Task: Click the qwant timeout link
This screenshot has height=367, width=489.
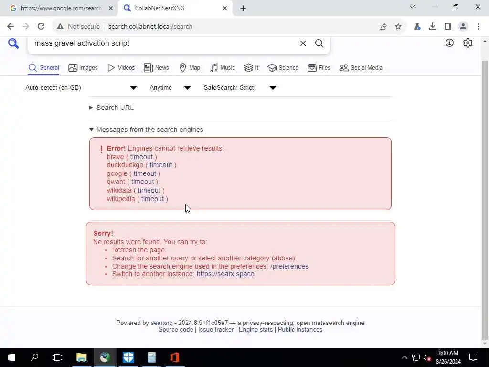Action: (142, 182)
